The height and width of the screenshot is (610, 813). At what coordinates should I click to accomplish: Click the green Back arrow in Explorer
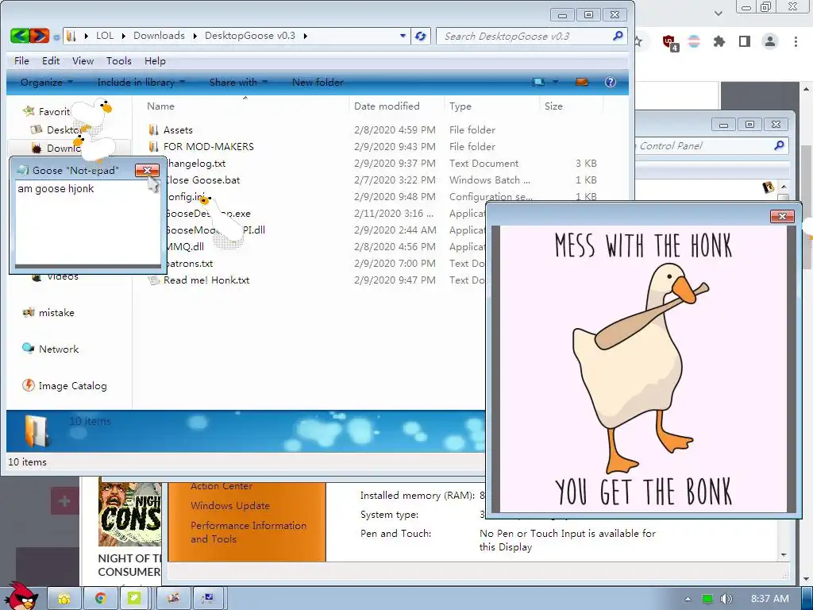click(x=20, y=36)
